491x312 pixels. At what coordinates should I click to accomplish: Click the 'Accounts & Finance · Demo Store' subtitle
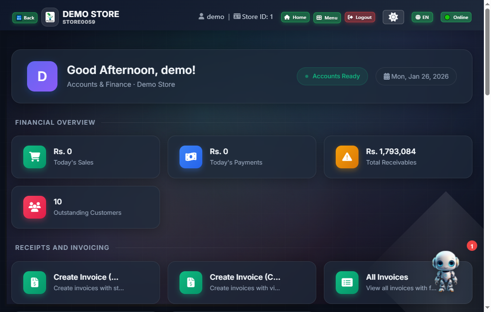pyautogui.click(x=121, y=84)
